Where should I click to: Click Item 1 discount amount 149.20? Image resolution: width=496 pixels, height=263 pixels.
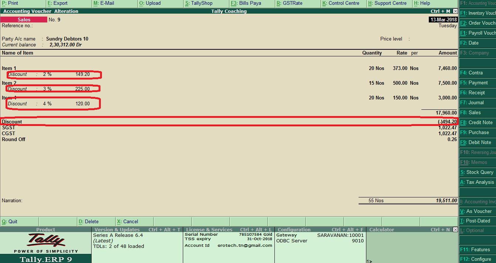pos(83,74)
